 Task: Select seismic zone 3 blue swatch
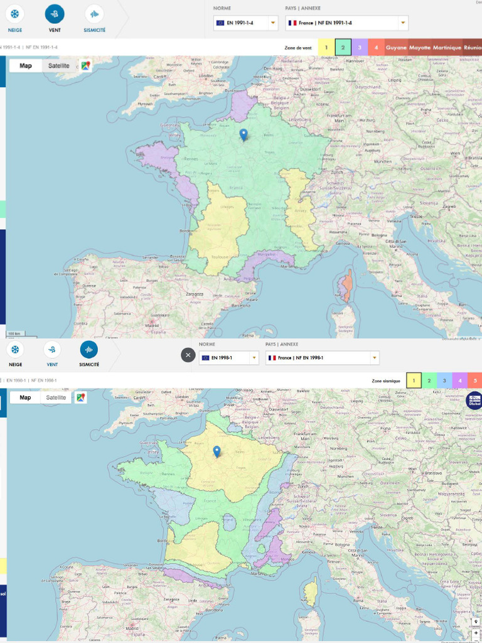click(444, 381)
